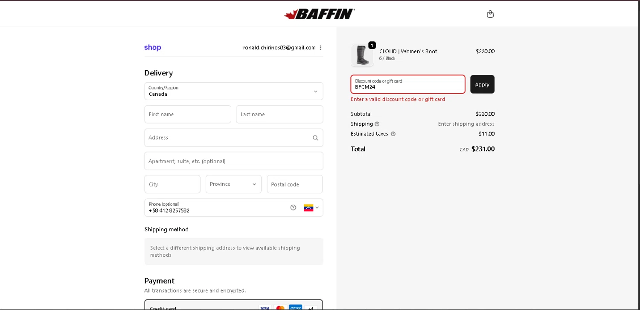Click the phone field help icon
The height and width of the screenshot is (310, 640).
[293, 208]
